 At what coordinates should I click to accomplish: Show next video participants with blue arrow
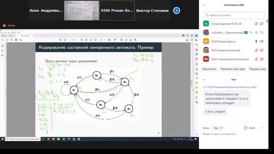pyautogui.click(x=176, y=10)
